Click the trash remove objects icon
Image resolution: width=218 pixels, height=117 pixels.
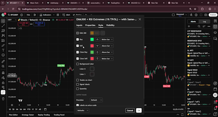tap(3, 99)
